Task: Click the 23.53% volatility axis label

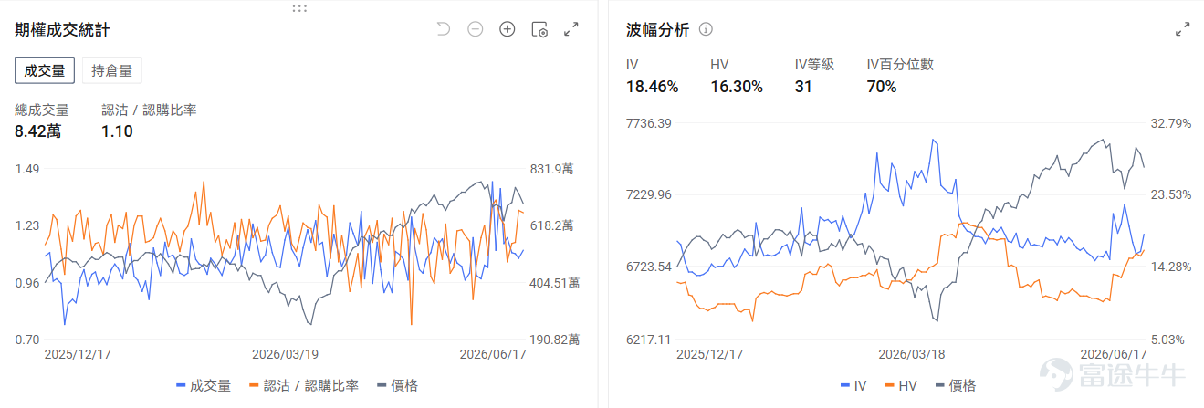Action: coord(1170,194)
